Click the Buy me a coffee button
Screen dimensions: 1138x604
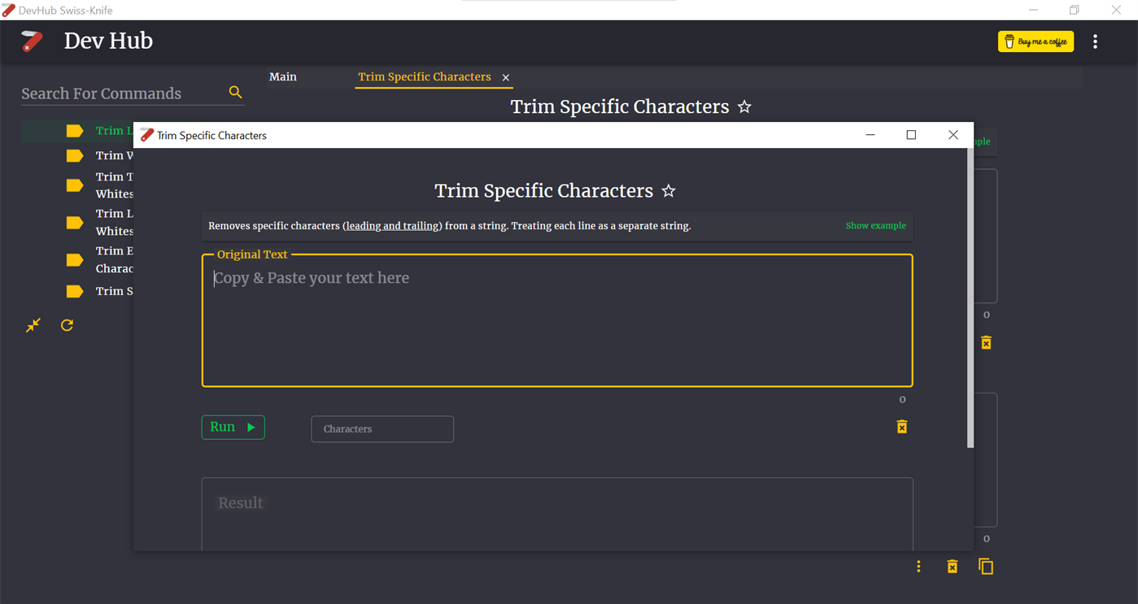pyautogui.click(x=1036, y=41)
